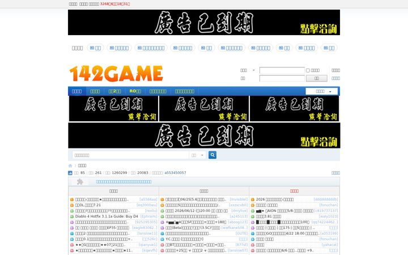Viewport: 408px width, 255px height.
Task: Open author link waly1023
Action: pos(328,216)
